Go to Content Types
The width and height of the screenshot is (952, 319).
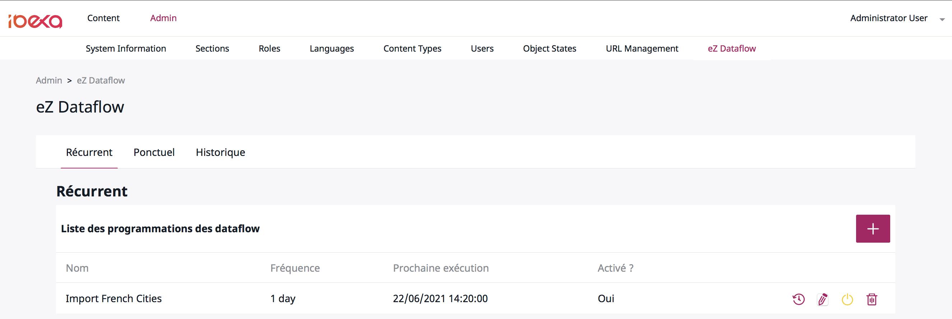click(x=412, y=48)
